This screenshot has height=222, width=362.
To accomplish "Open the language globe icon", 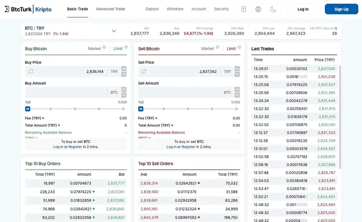I will click(258, 9).
